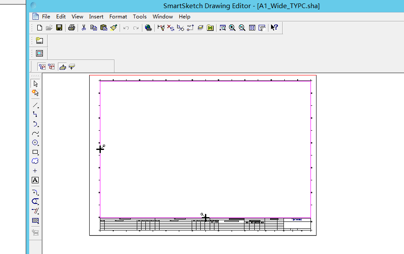The width and height of the screenshot is (404, 254).
Task: Click the red X relationship icon
Action: click(171, 27)
